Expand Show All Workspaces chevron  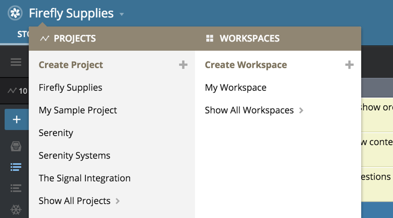tap(301, 110)
